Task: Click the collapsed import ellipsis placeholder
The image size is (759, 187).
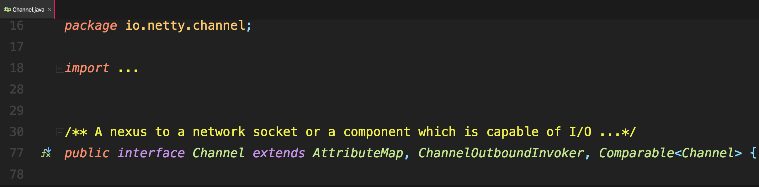Action: point(128,68)
